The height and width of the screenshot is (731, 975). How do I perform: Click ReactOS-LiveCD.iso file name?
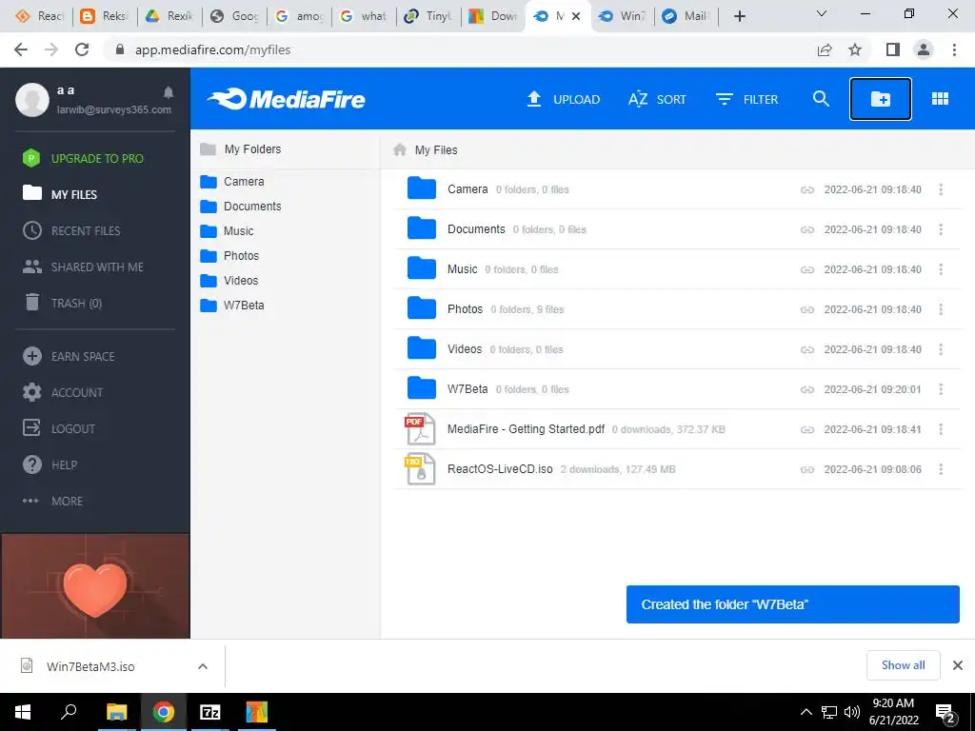click(500, 469)
